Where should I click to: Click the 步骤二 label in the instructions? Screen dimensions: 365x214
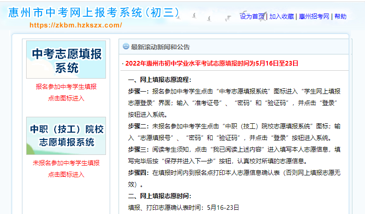pos(139,126)
